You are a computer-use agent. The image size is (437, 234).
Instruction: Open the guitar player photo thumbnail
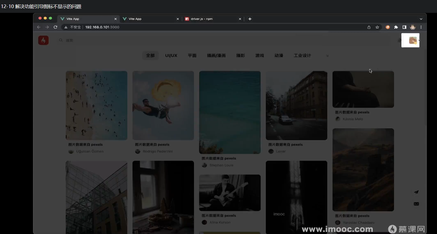pos(230,193)
